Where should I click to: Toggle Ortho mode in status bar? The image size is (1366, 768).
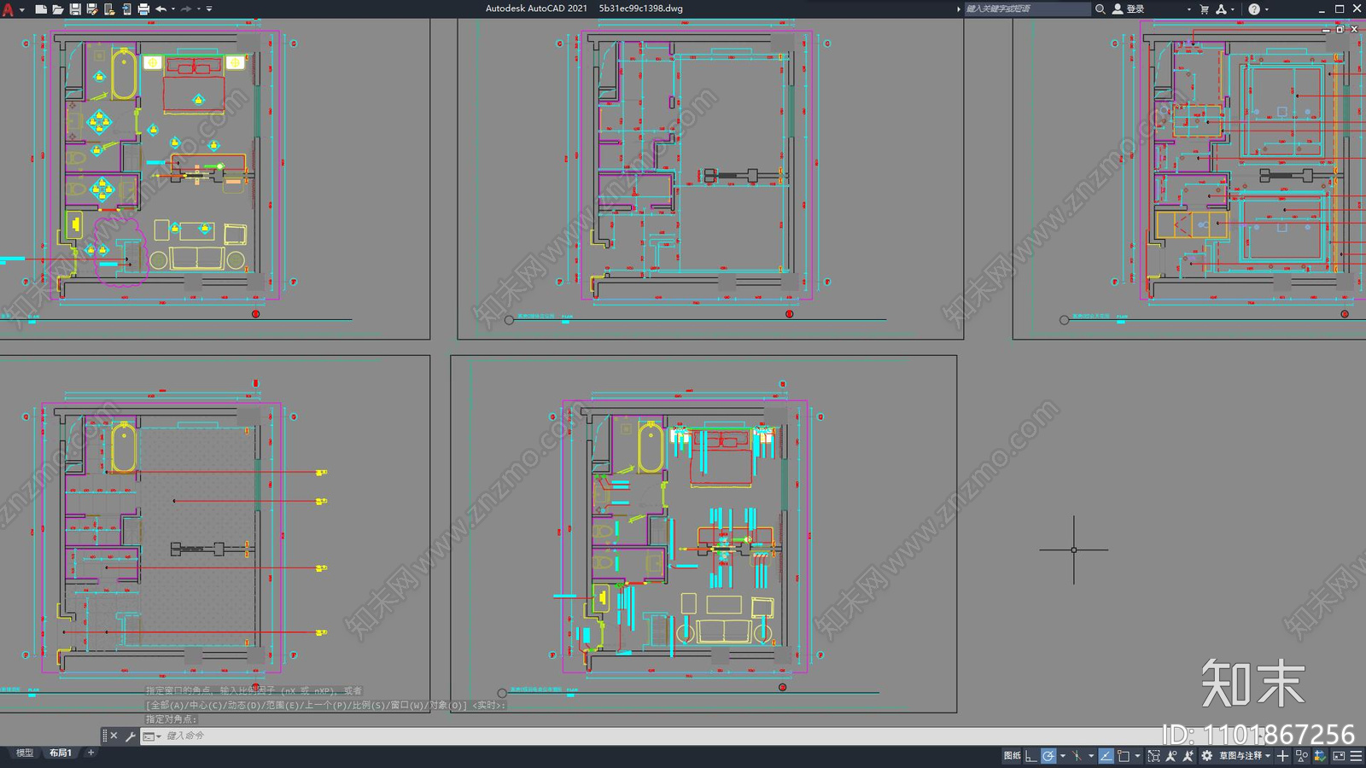tap(1031, 756)
